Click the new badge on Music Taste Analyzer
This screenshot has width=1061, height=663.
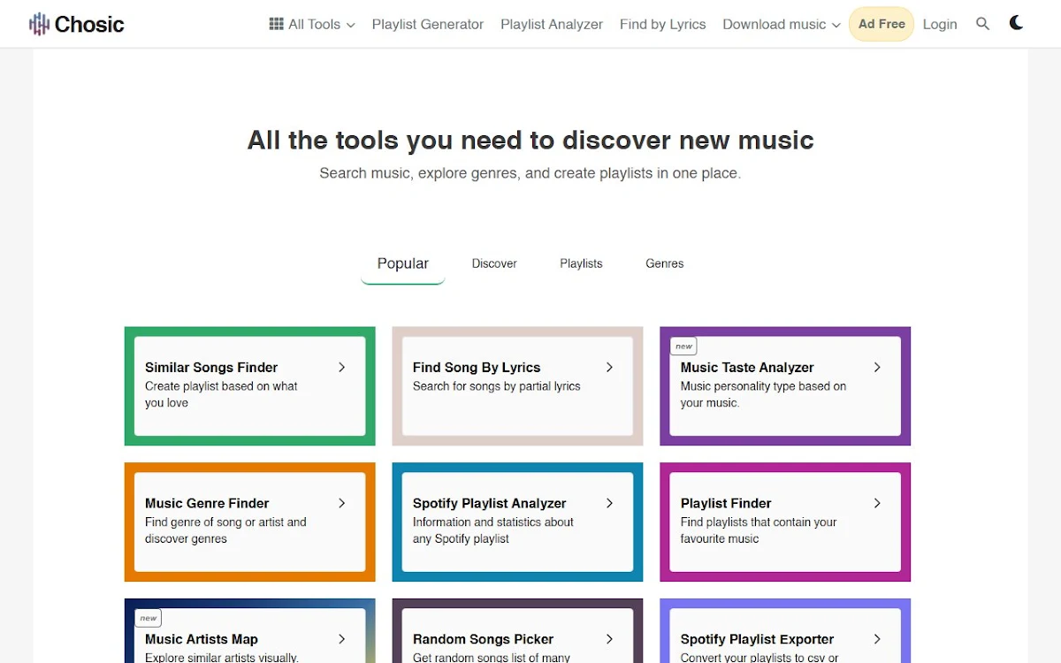click(683, 347)
